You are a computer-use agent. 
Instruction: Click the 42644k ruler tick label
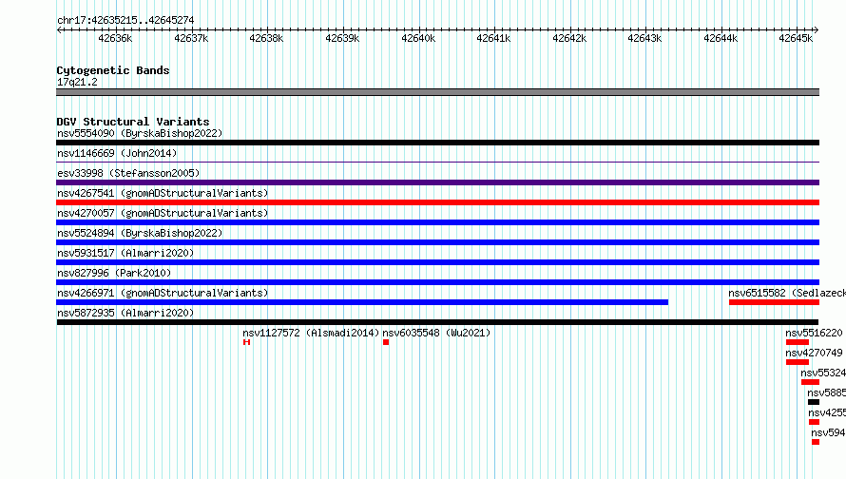click(x=721, y=38)
